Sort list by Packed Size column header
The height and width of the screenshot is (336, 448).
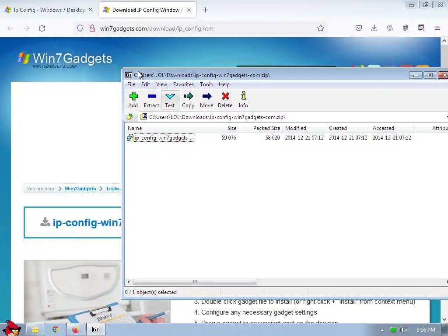pos(260,128)
